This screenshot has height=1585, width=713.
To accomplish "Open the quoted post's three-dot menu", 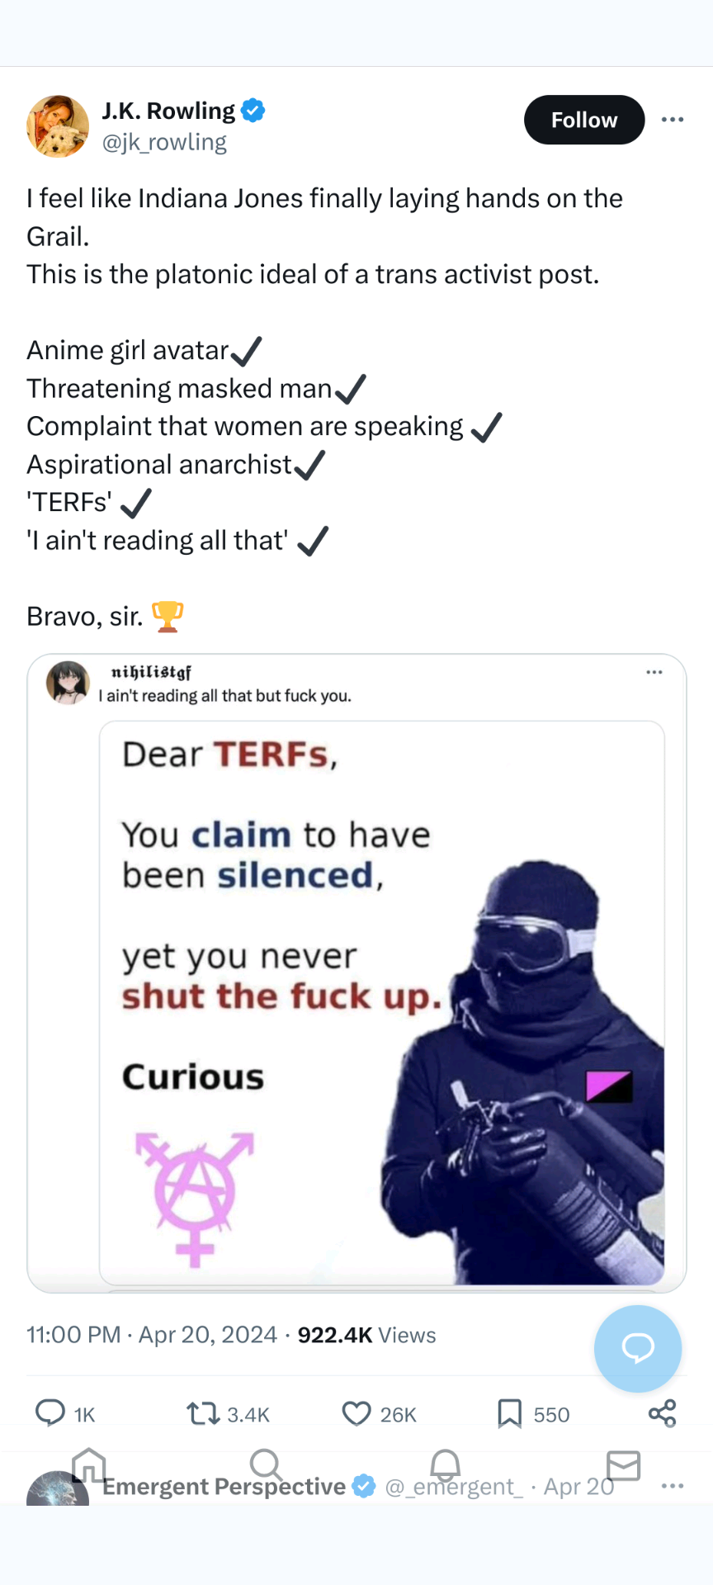I will [x=654, y=672].
